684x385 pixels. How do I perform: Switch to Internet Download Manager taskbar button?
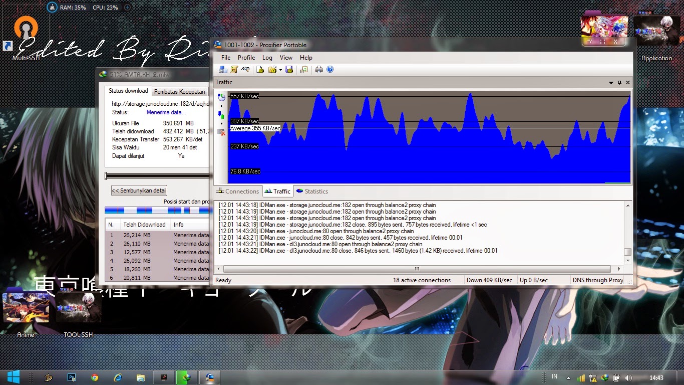[187, 377]
